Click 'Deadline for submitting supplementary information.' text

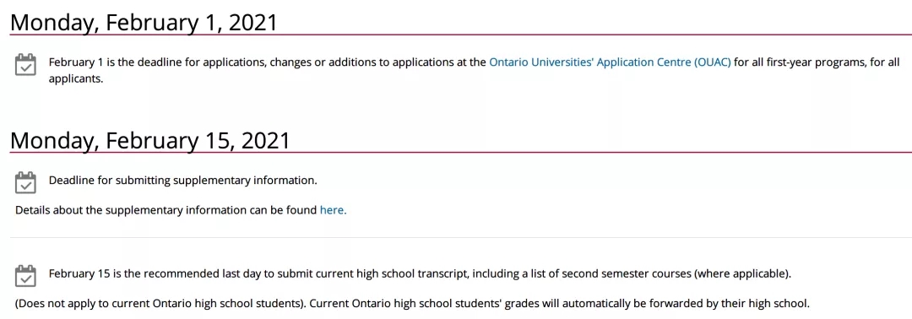[182, 180]
